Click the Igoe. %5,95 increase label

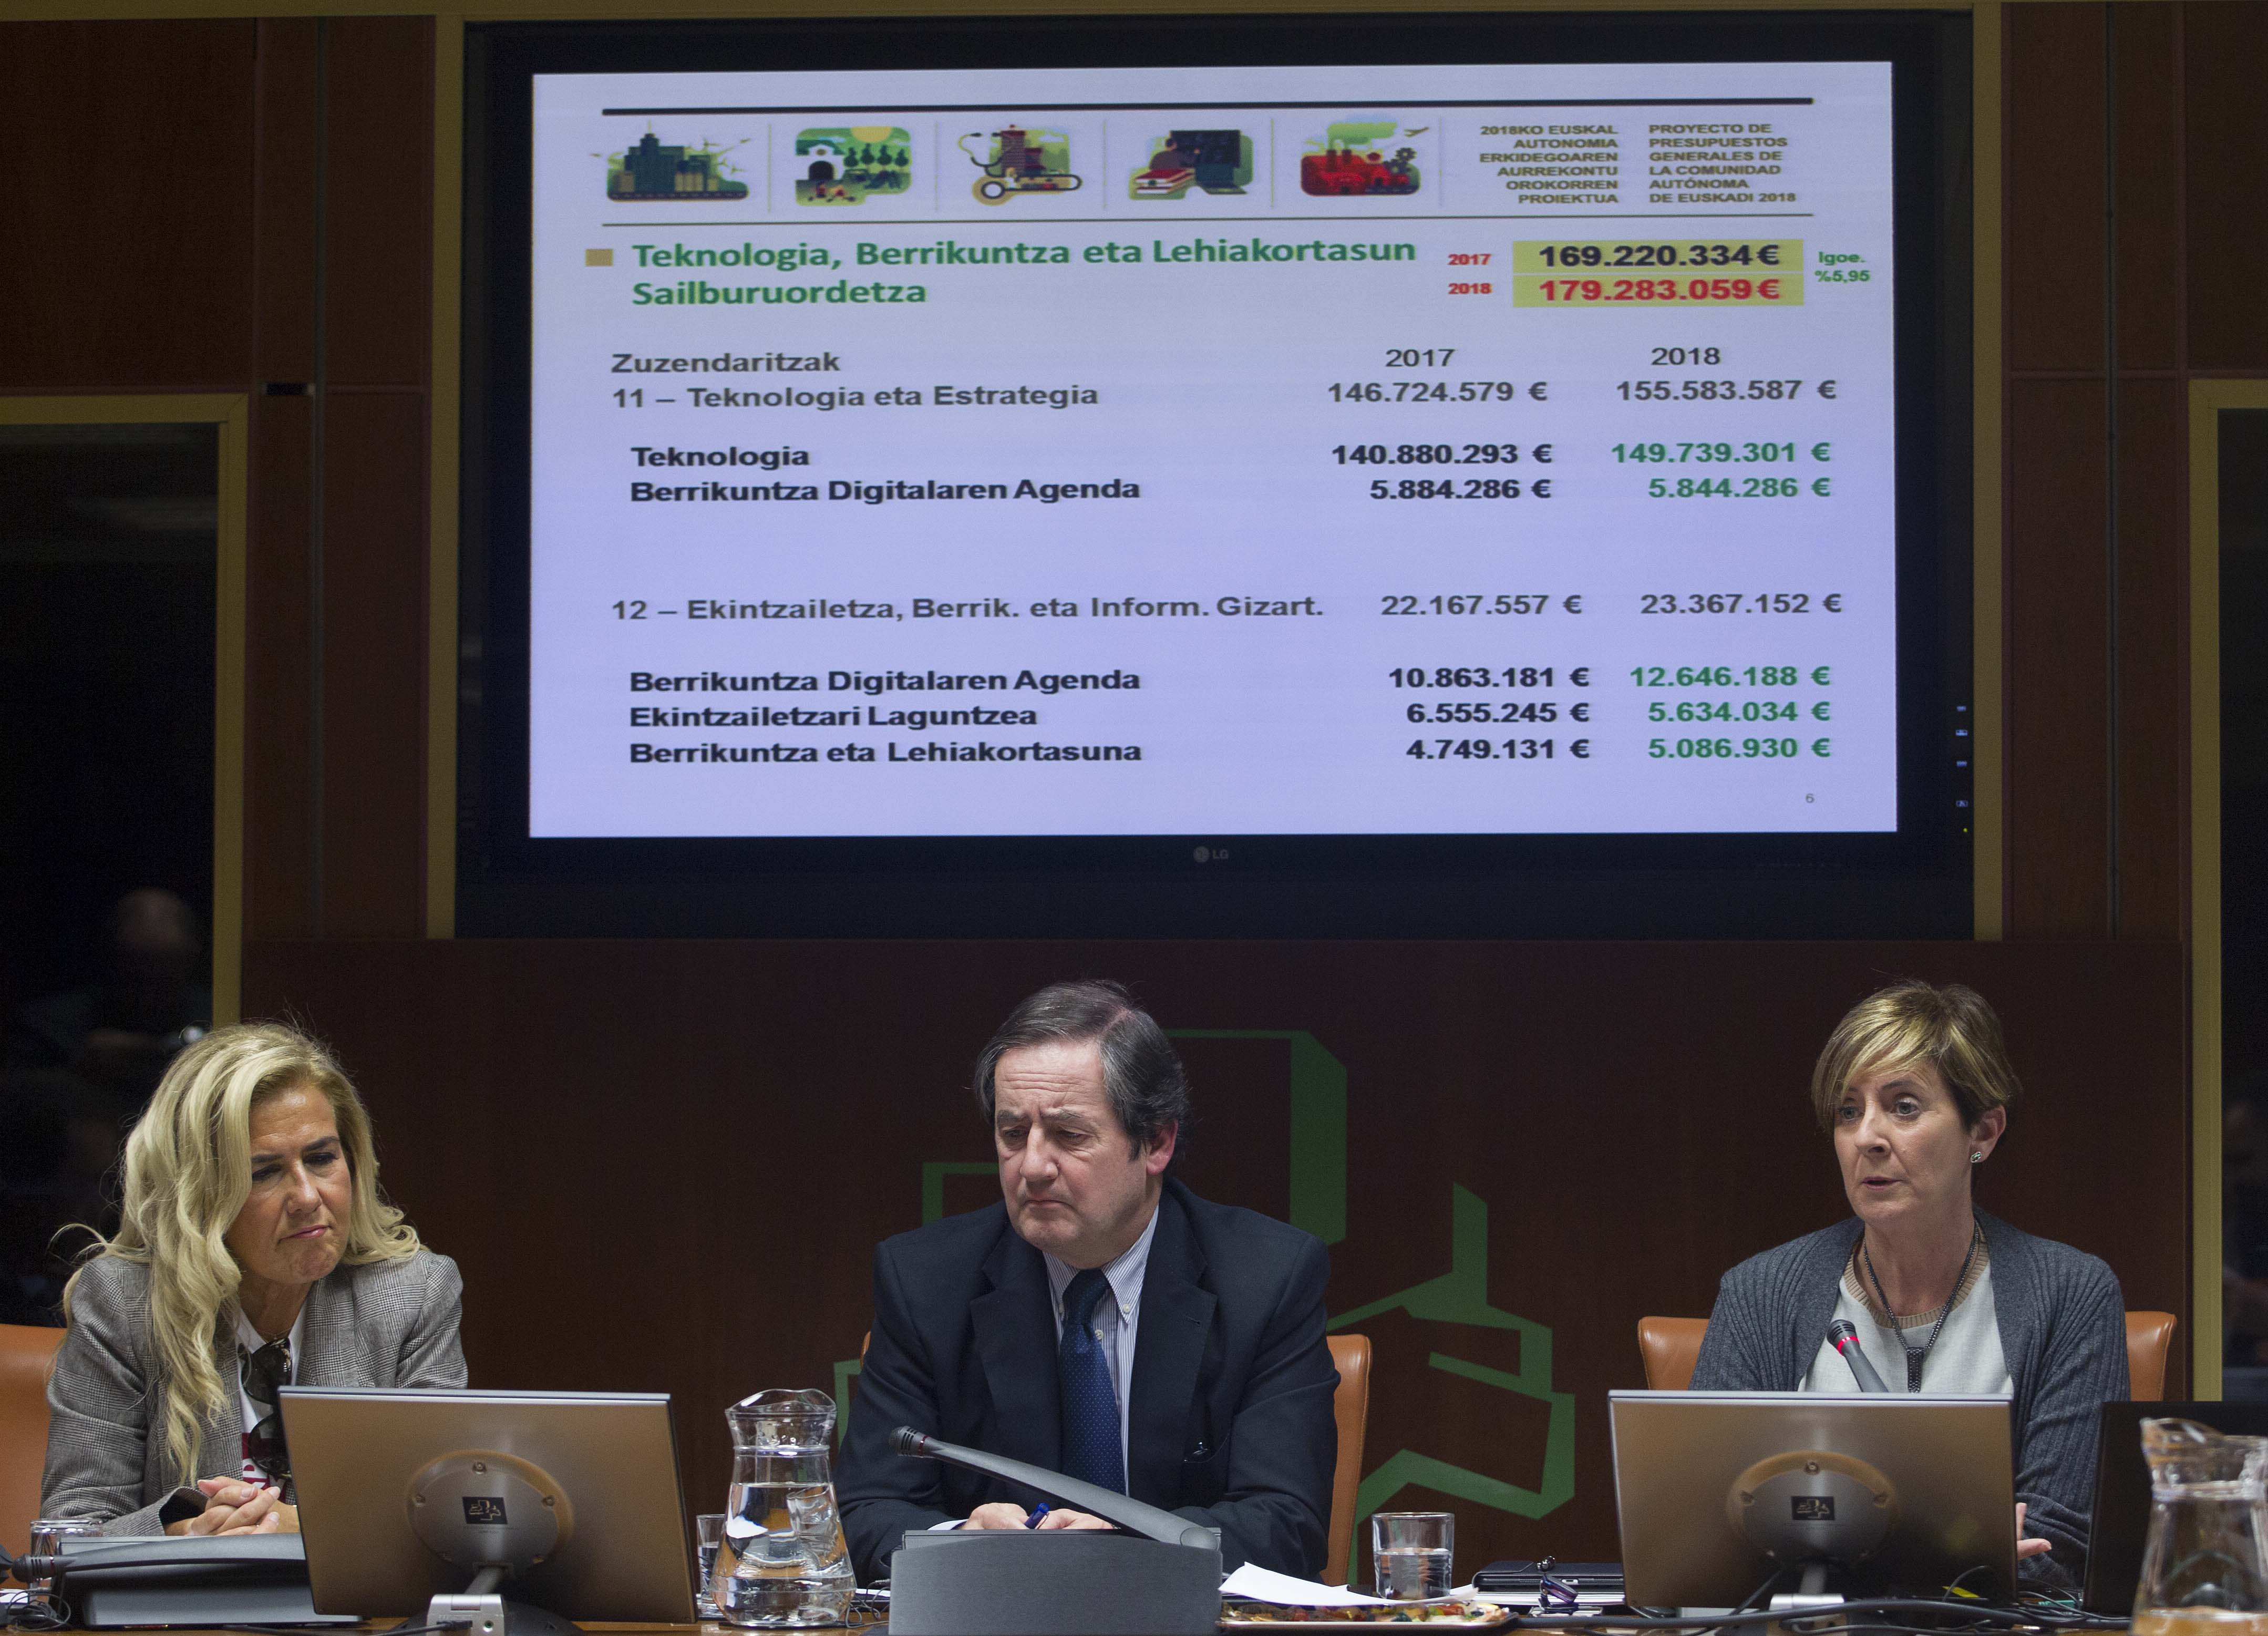[x=1841, y=266]
